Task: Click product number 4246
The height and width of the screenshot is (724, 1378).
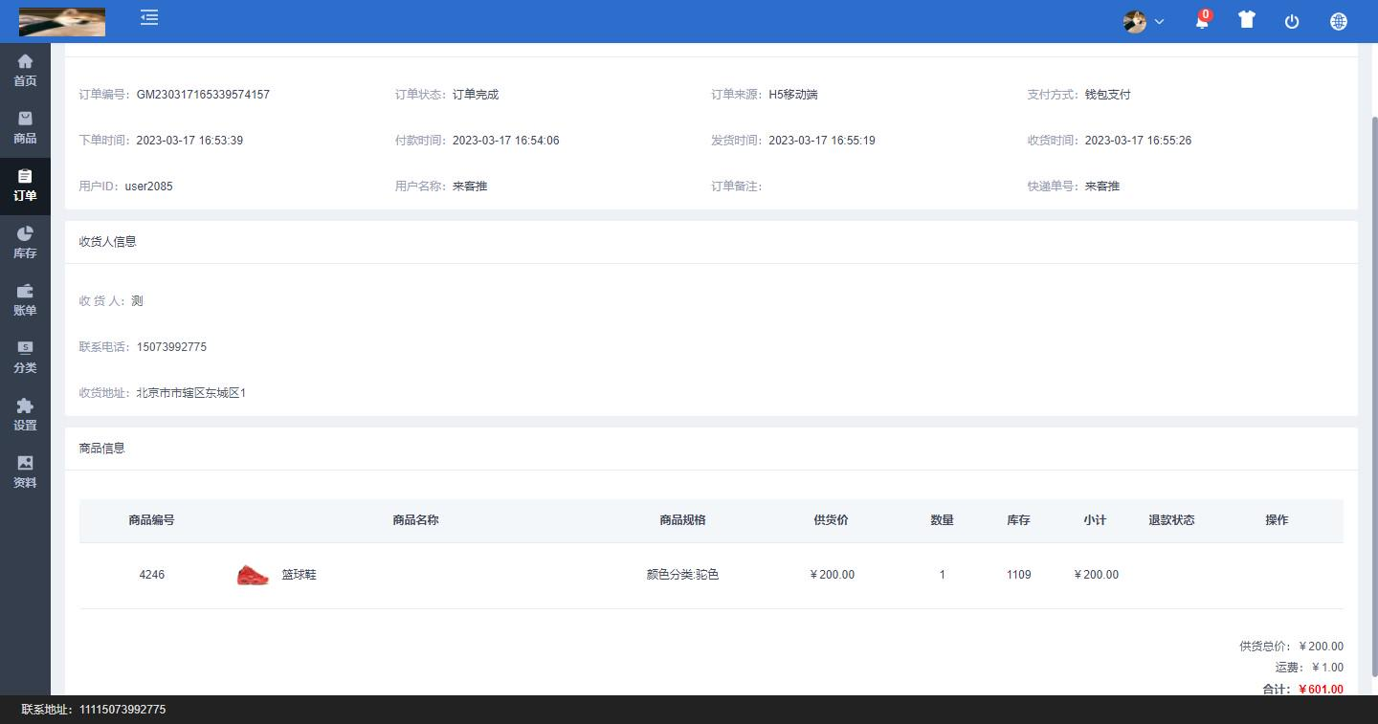Action: pyautogui.click(x=152, y=575)
